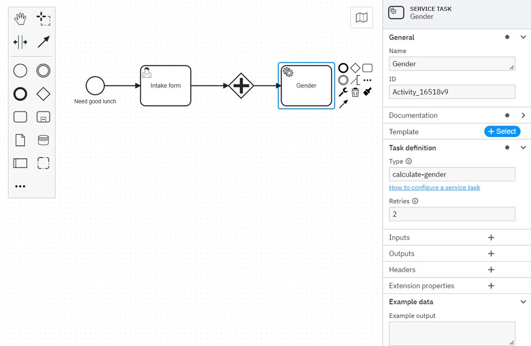Collapse the Example data section chevron
Viewport: 531px width, 346px height.
(x=523, y=302)
